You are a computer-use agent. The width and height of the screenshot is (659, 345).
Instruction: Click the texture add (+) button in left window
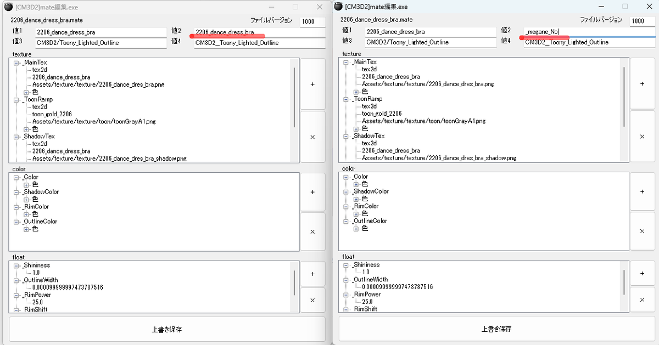point(312,84)
